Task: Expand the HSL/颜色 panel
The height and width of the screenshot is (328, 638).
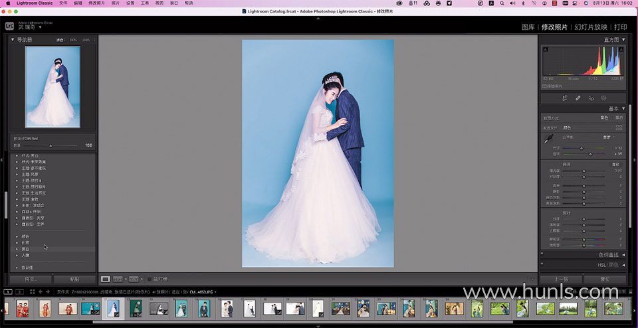Action: pyautogui.click(x=607, y=265)
